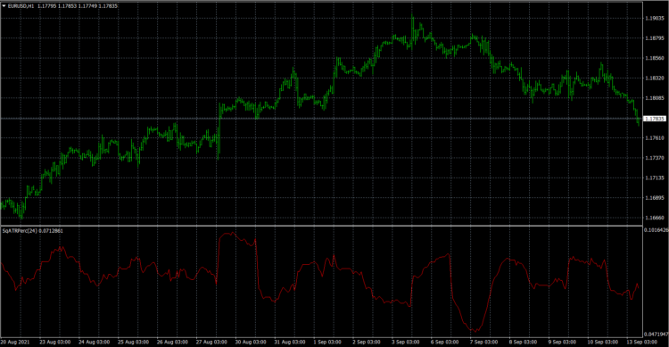The image size is (669, 347).
Task: Click the SqATRPerc(24) indicator label
Action: click(x=20, y=230)
